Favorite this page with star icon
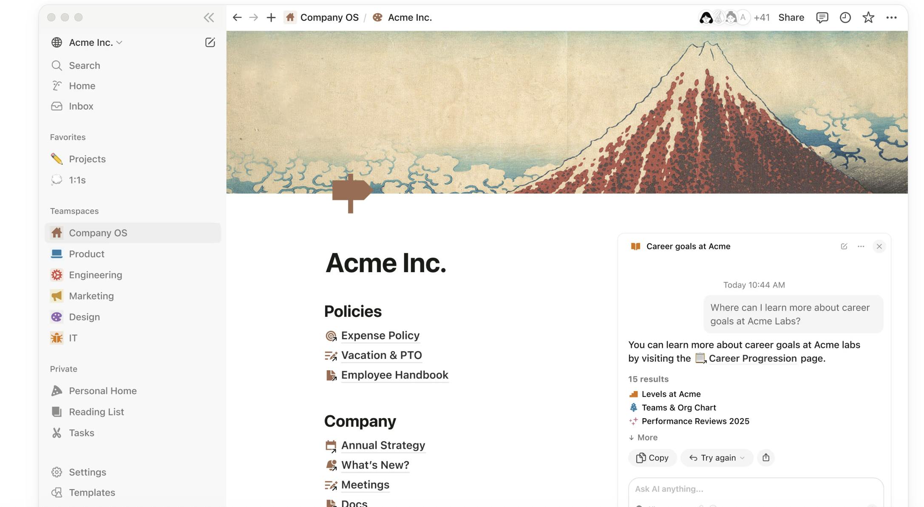924x507 pixels. tap(868, 17)
